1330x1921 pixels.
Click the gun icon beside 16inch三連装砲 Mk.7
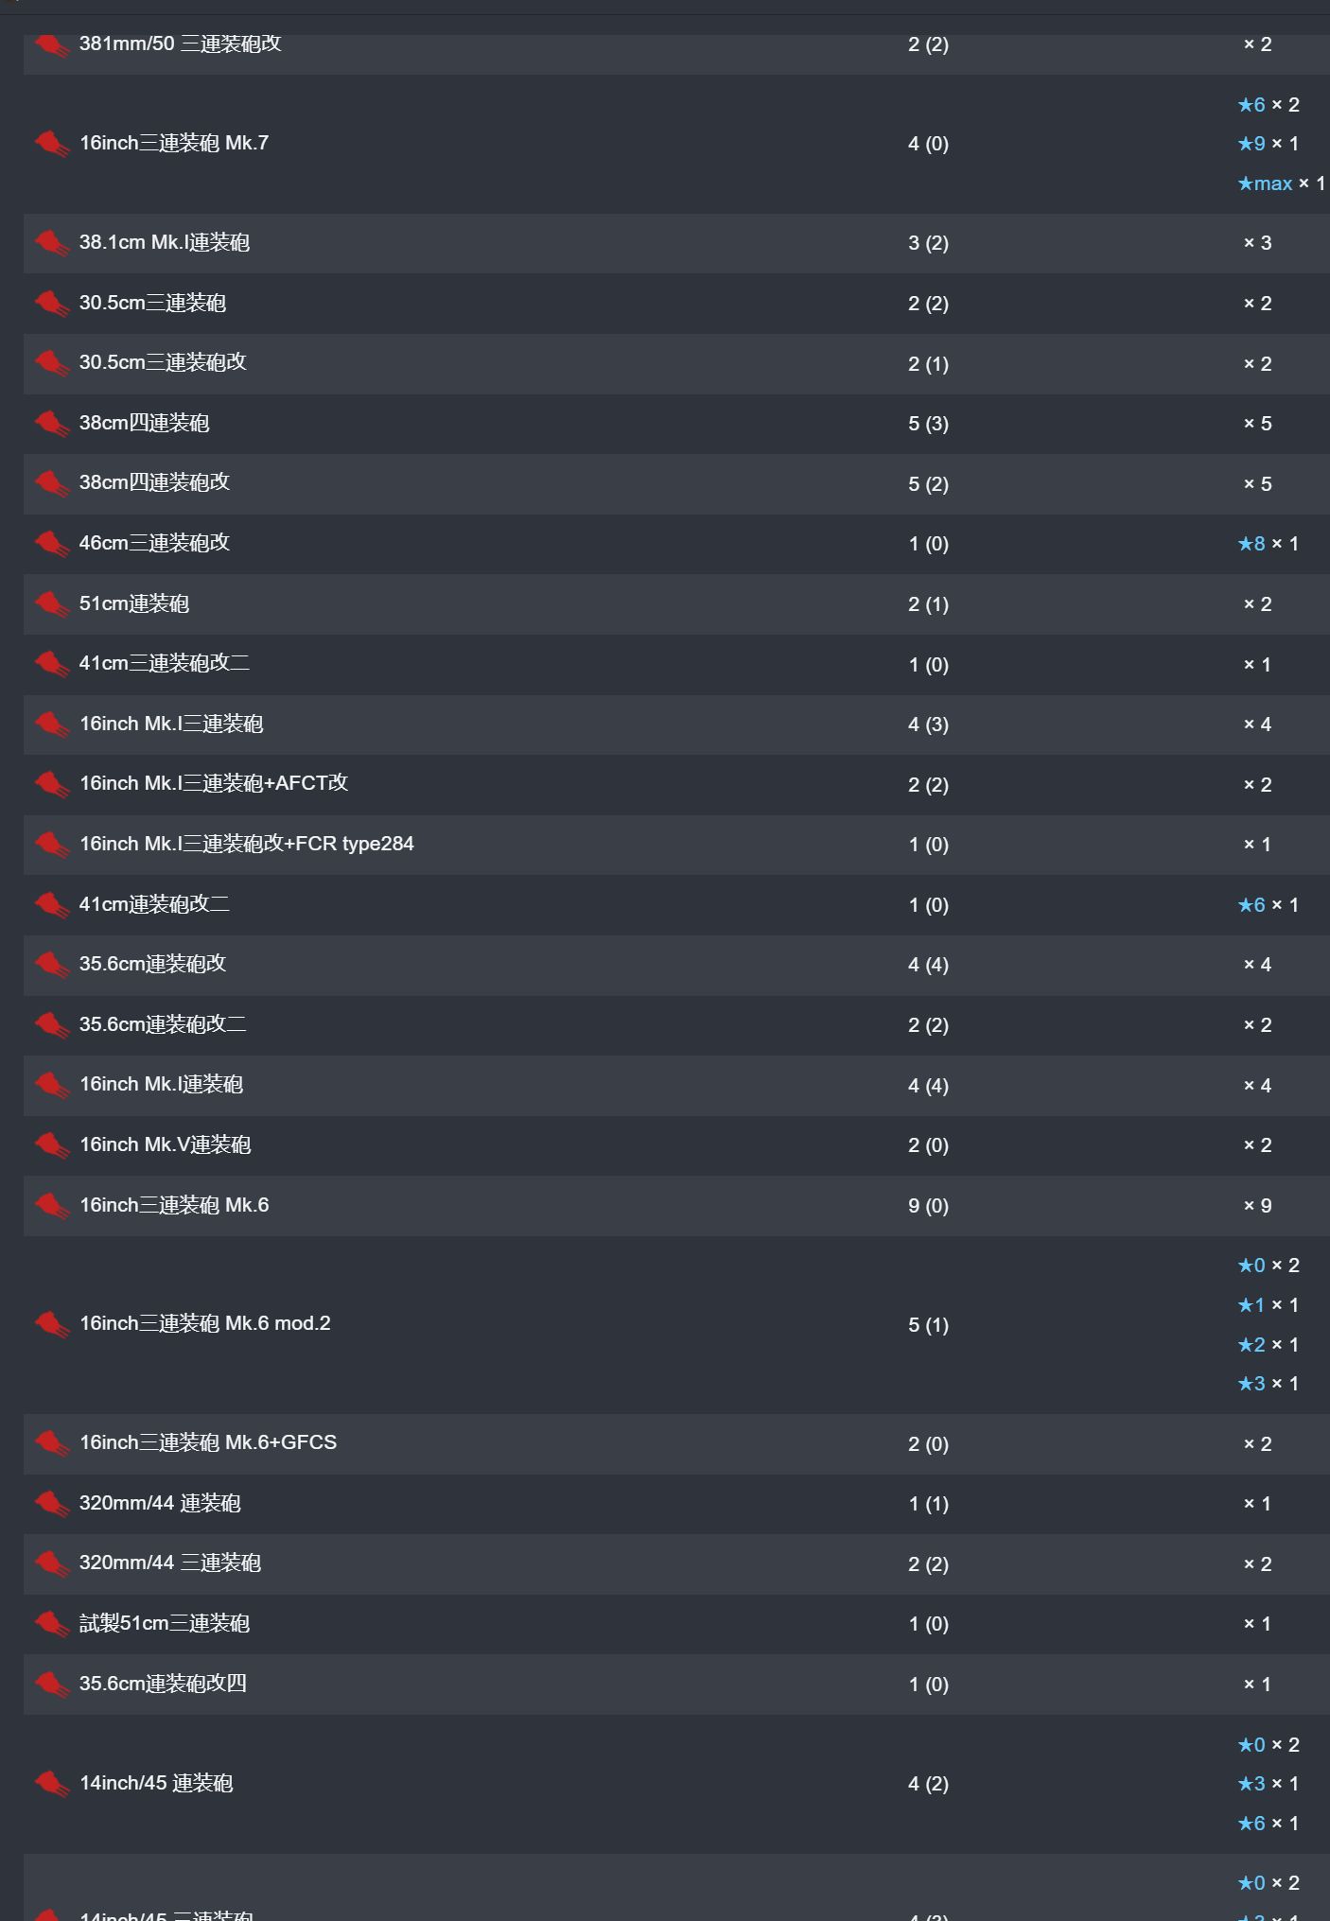point(52,144)
